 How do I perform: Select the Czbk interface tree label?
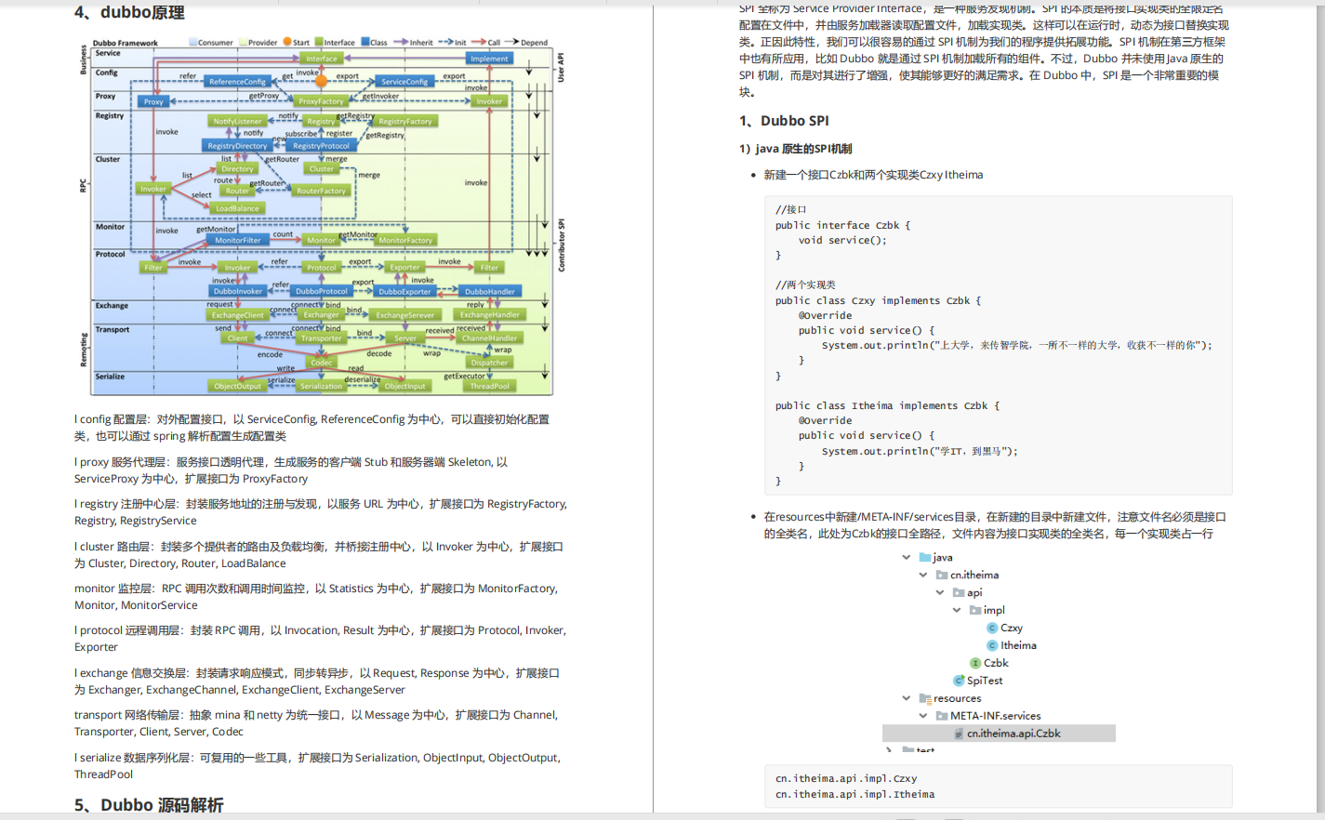(x=996, y=664)
